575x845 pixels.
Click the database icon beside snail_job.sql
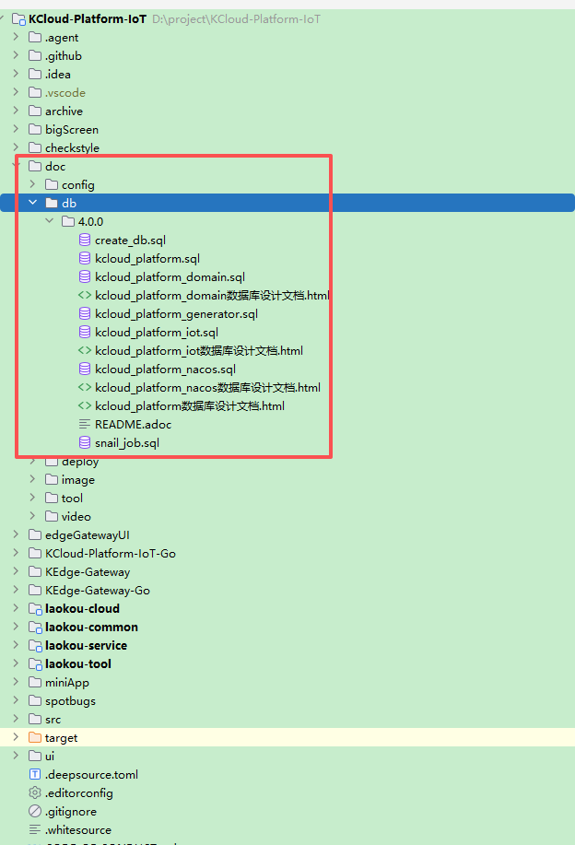coord(85,443)
